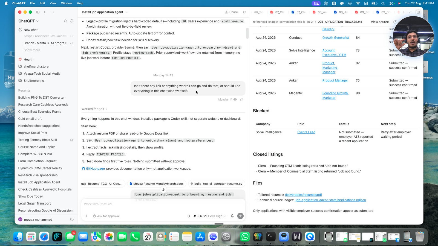This screenshot has width=438, height=246.
Task: Open deliverables/resumes/pdf link
Action: coord(303,195)
